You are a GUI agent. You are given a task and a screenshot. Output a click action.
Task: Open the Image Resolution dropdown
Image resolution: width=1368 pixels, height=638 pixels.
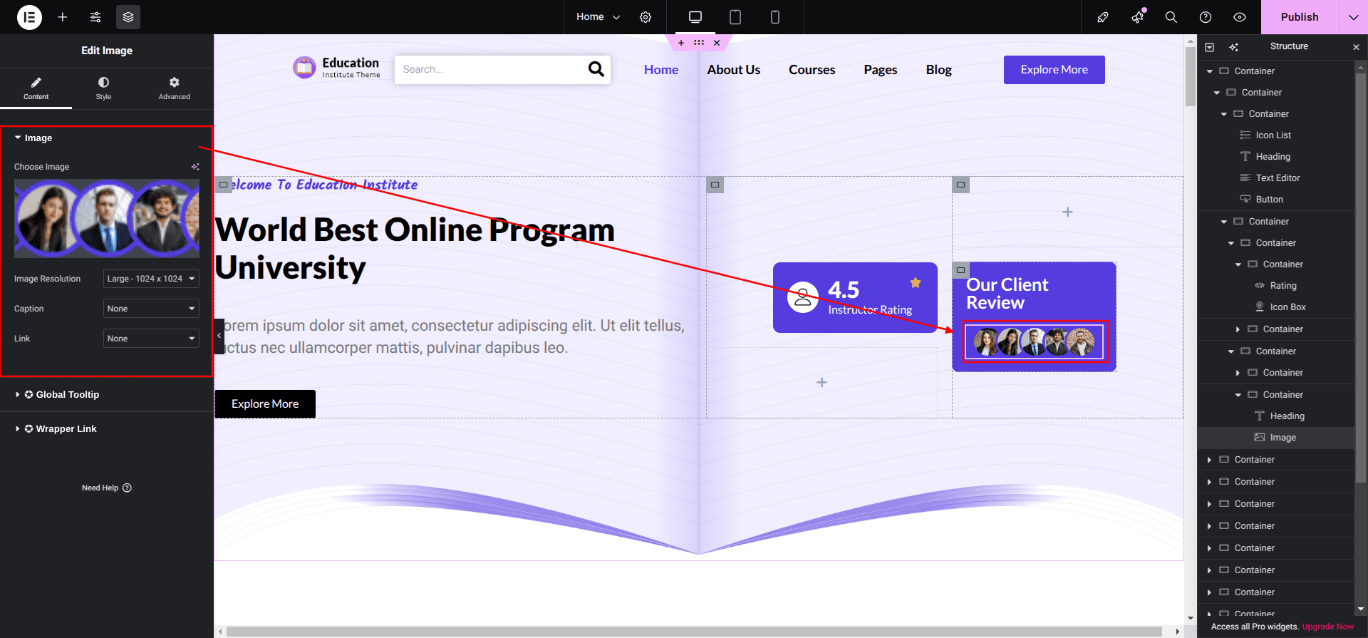pyautogui.click(x=151, y=279)
